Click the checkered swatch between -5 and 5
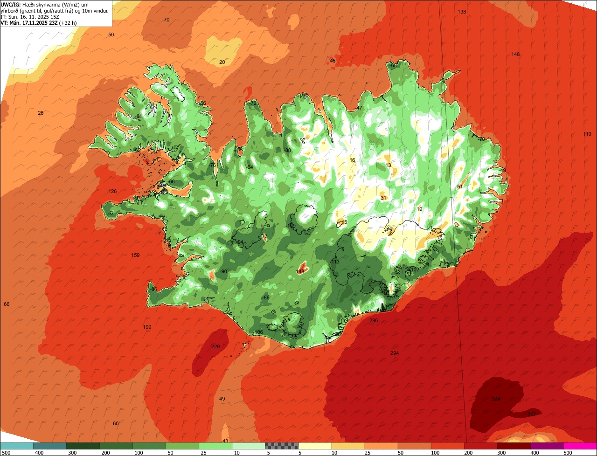The image size is (597, 456). pyautogui.click(x=282, y=446)
